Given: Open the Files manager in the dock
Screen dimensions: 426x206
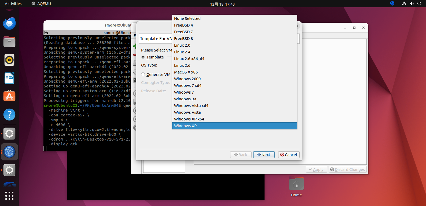Looking at the screenshot, I should coord(9,42).
